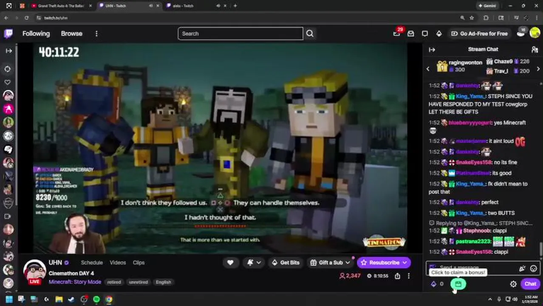Open Minecraft: Story Mode category link
This screenshot has height=306, width=543.
coord(75,282)
